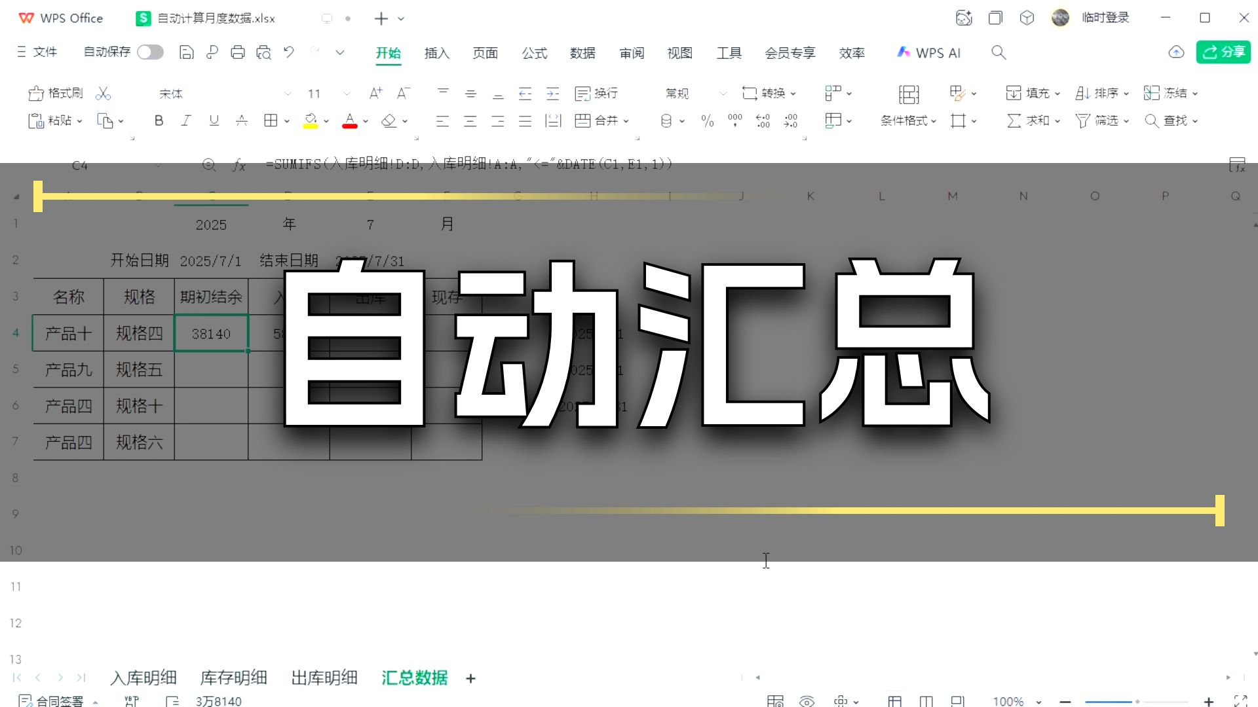Click the green 分享 share button

click(1223, 52)
